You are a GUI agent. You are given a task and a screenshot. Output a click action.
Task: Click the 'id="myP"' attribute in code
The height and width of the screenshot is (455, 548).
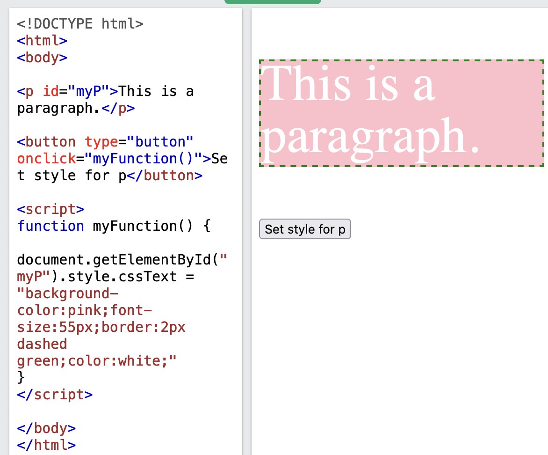(x=76, y=91)
